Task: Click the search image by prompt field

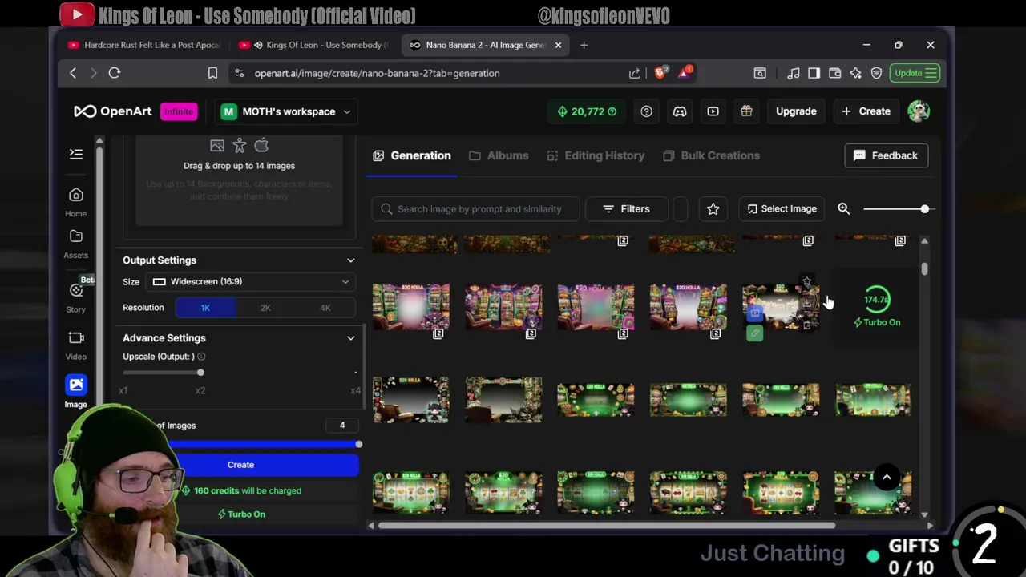Action: (475, 208)
